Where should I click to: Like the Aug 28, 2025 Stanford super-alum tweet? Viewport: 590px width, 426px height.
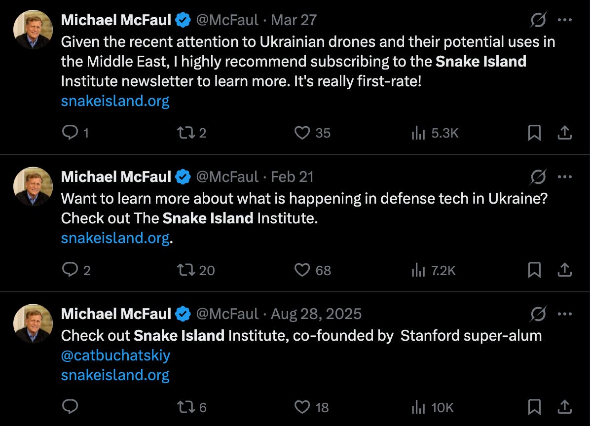pyautogui.click(x=302, y=407)
